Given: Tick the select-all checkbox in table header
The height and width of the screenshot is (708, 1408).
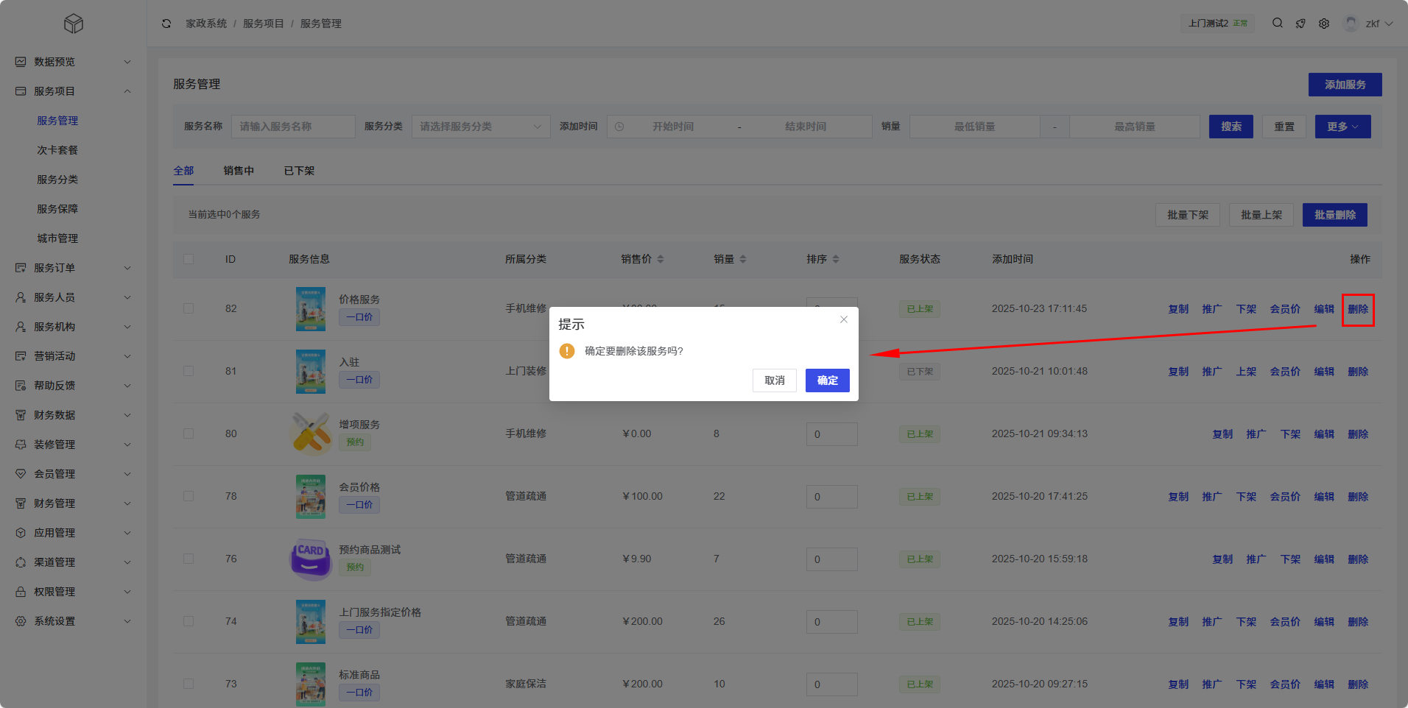Looking at the screenshot, I should tap(189, 259).
